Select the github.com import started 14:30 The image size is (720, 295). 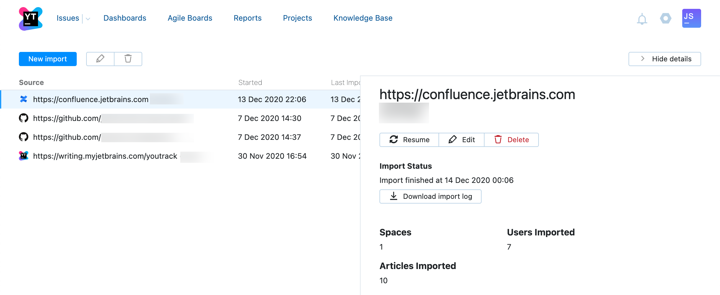pyautogui.click(x=180, y=118)
